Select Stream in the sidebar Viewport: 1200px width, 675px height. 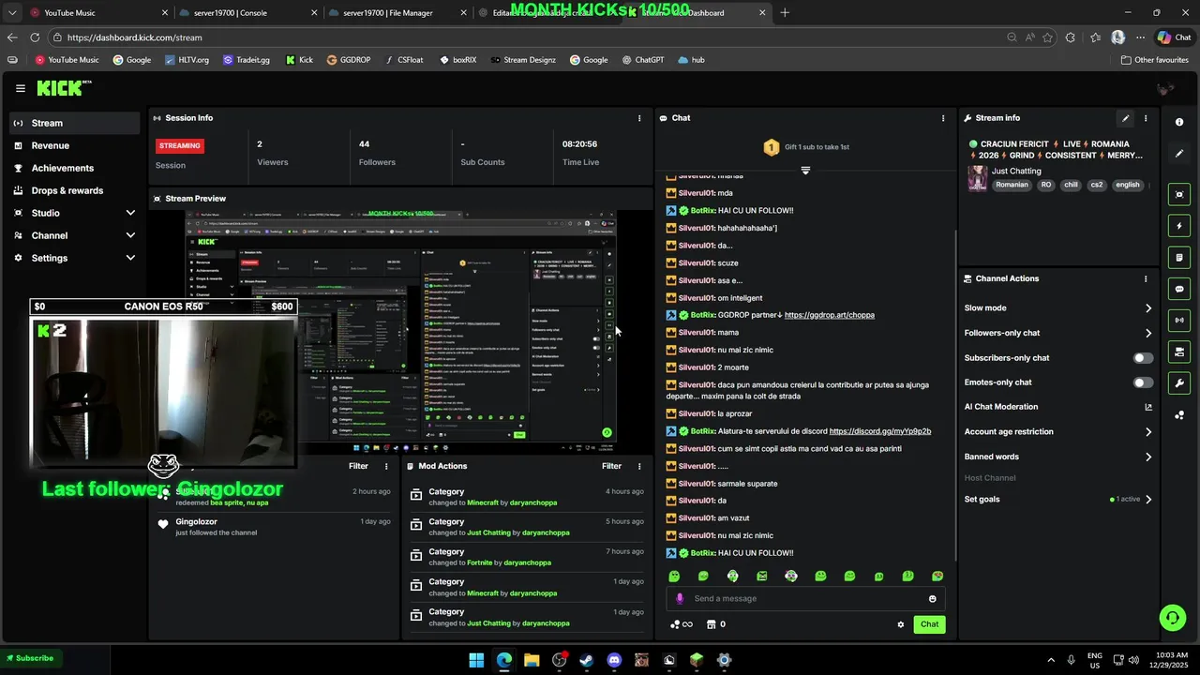[75, 123]
